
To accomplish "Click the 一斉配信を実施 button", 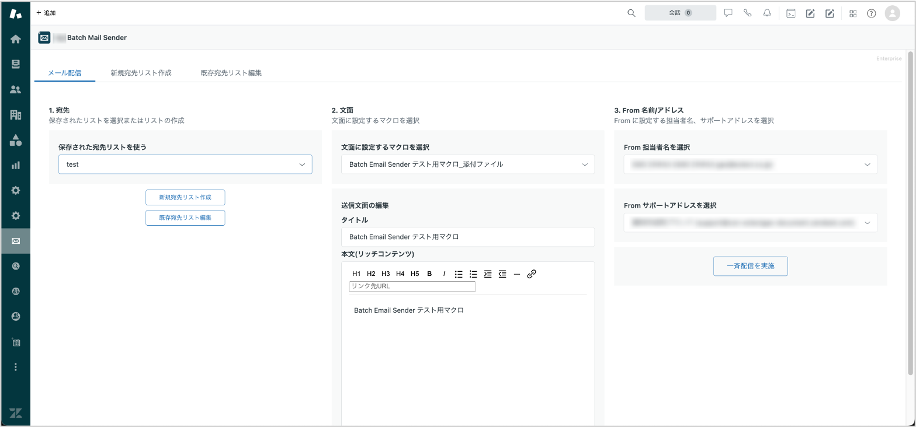I will coord(751,266).
